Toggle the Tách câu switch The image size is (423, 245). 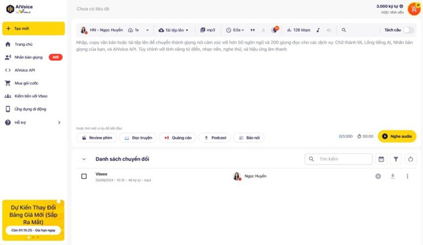point(408,30)
